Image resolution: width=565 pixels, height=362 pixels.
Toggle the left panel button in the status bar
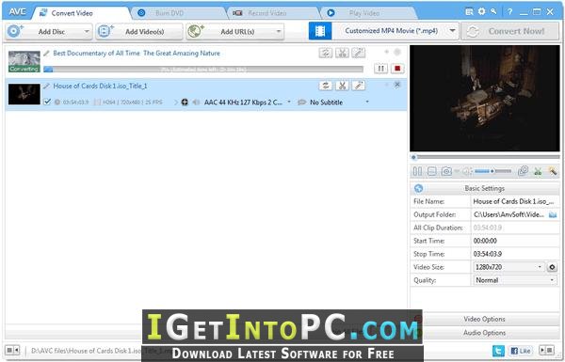pyautogui.click(x=12, y=350)
